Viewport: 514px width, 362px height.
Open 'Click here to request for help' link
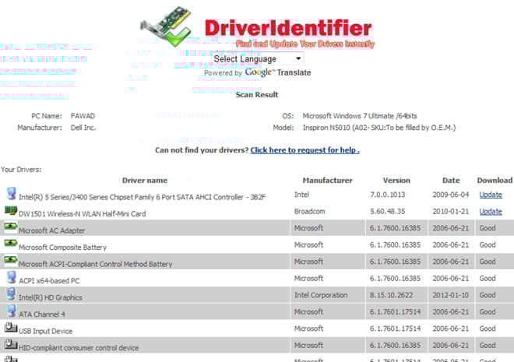point(305,150)
